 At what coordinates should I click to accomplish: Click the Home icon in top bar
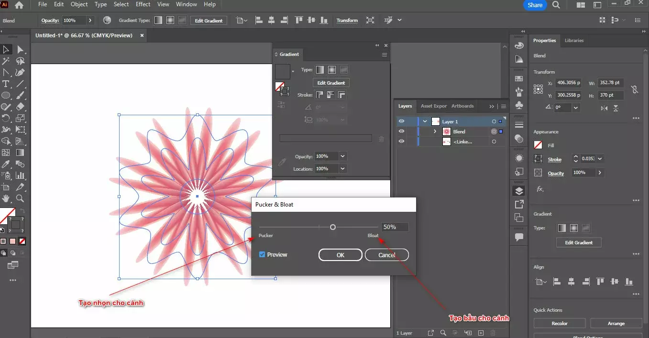point(19,5)
